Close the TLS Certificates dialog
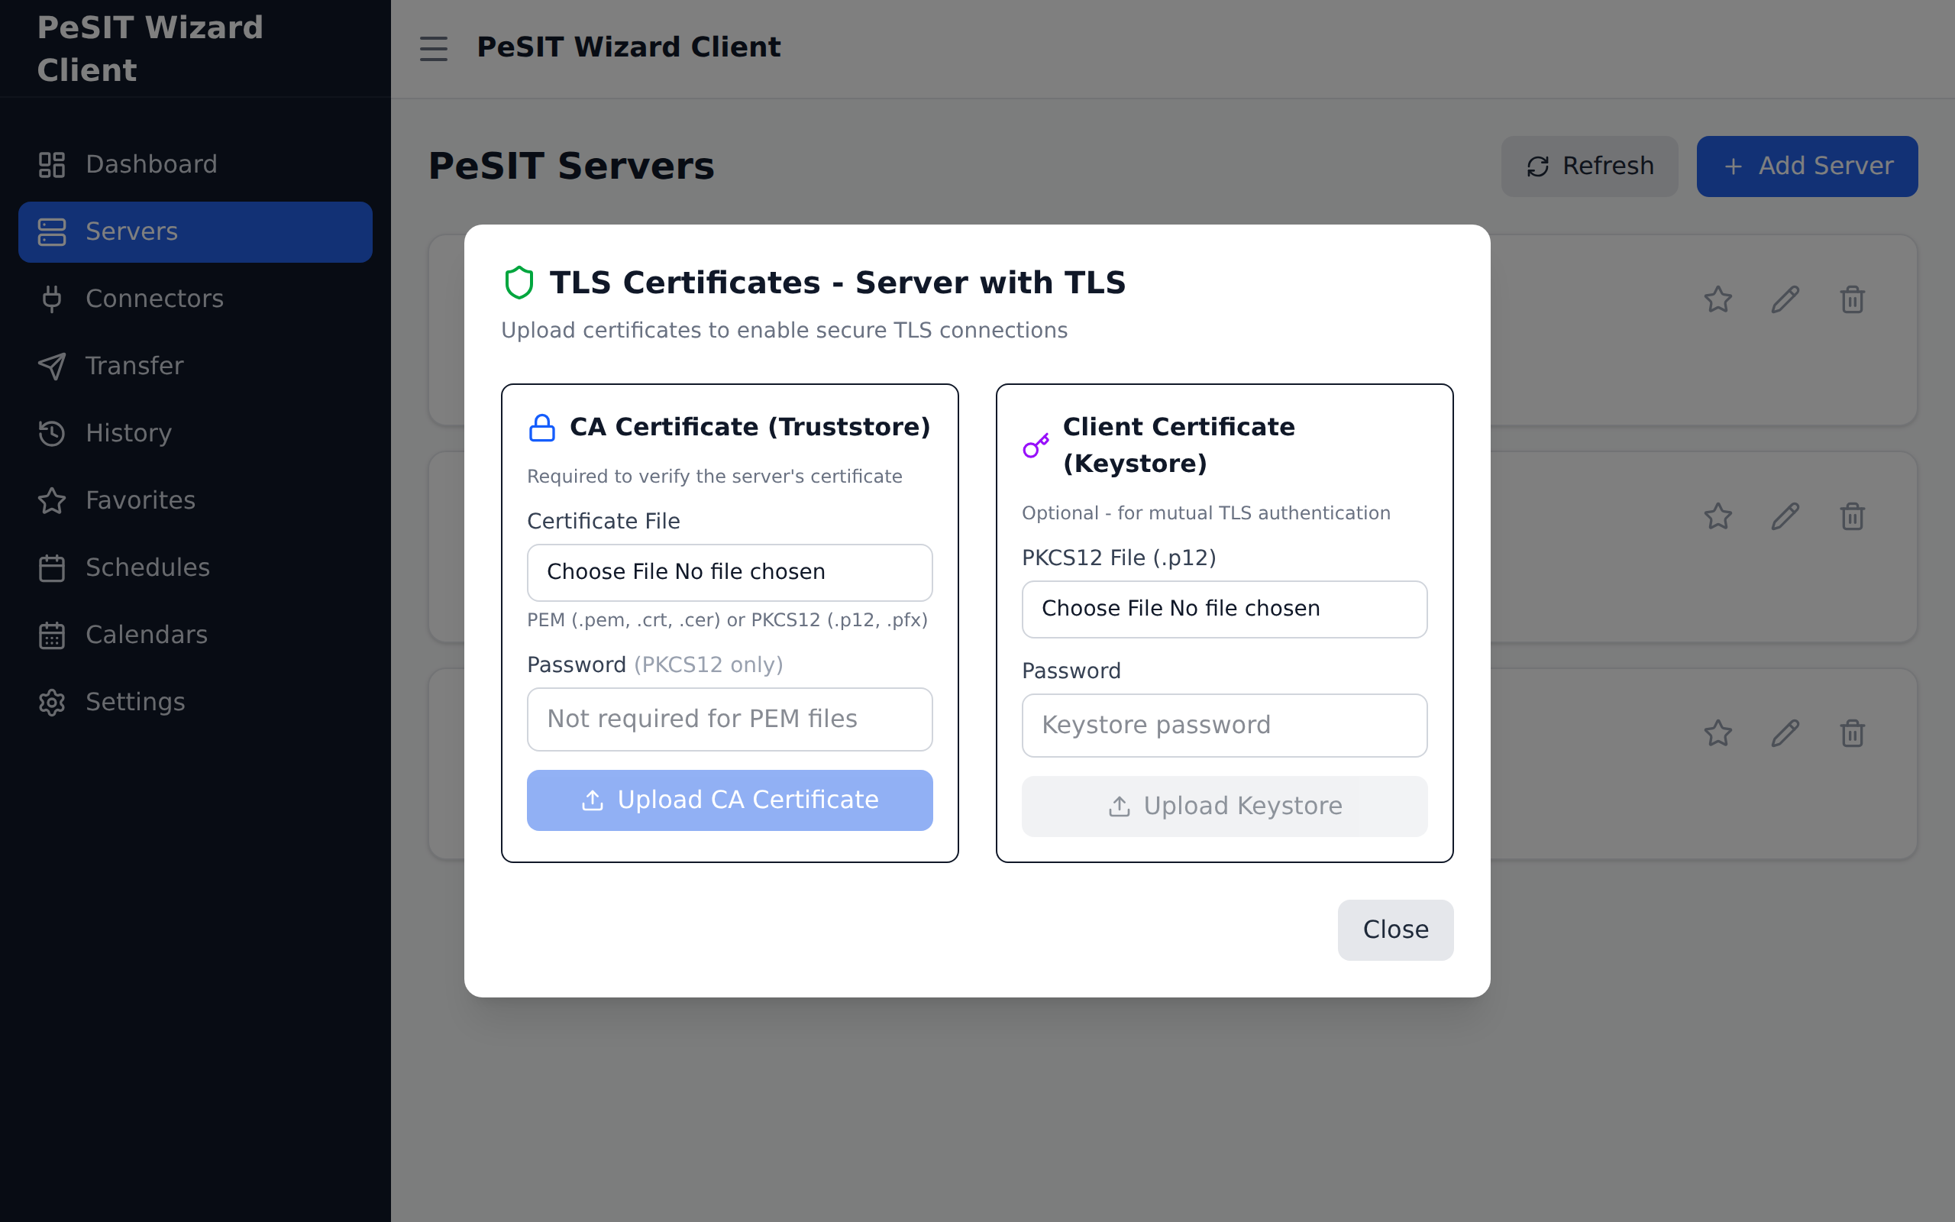Image resolution: width=1955 pixels, height=1222 pixels. [x=1394, y=929]
